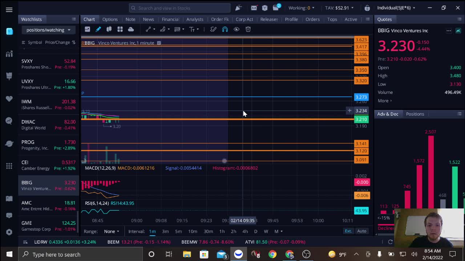Click the cloud save icon

131,29
